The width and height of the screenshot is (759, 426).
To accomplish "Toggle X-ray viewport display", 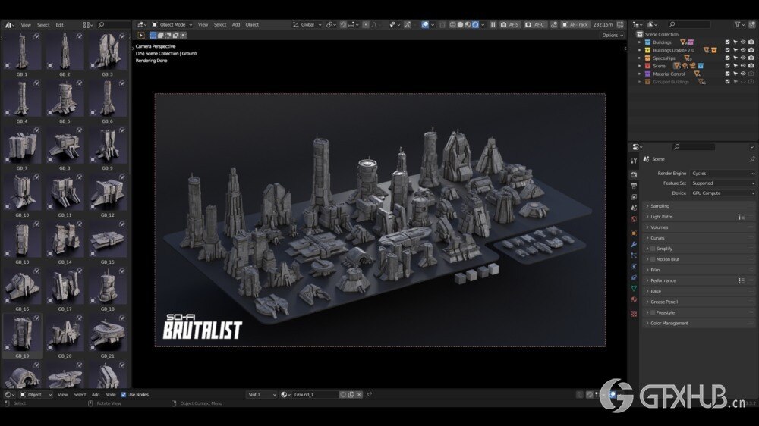I will click(x=443, y=25).
